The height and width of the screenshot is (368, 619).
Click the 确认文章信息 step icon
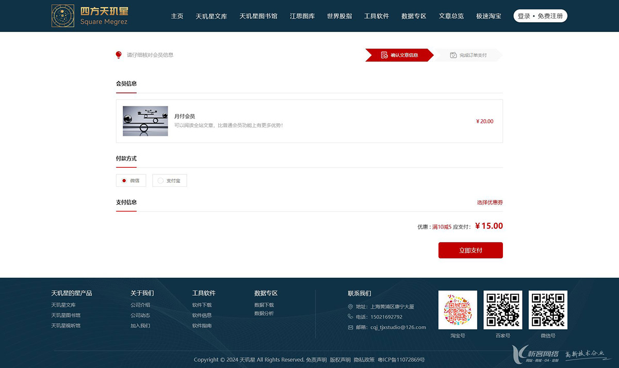[x=384, y=55]
